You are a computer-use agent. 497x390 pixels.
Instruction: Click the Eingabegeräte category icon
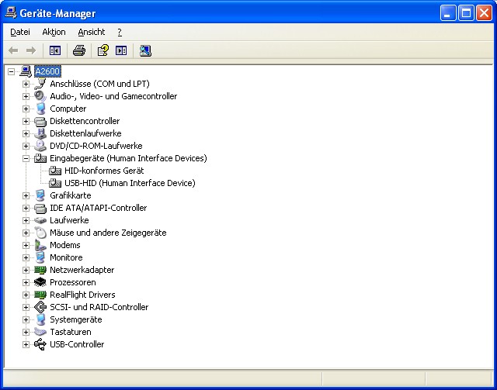(x=40, y=158)
